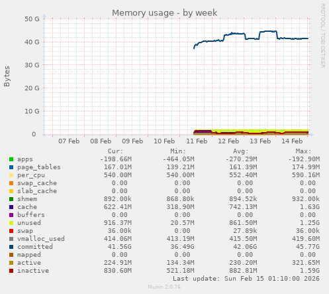Click the 'mapped' legend label
Viewport: 329px width, 294px height.
tap(29, 255)
